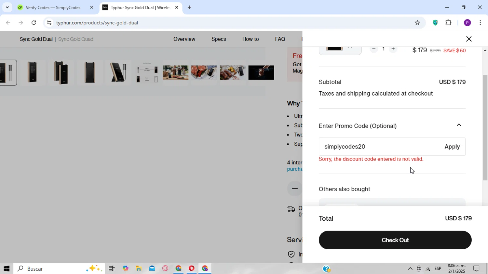Switch to Sync Gold Quad product

[x=76, y=39]
